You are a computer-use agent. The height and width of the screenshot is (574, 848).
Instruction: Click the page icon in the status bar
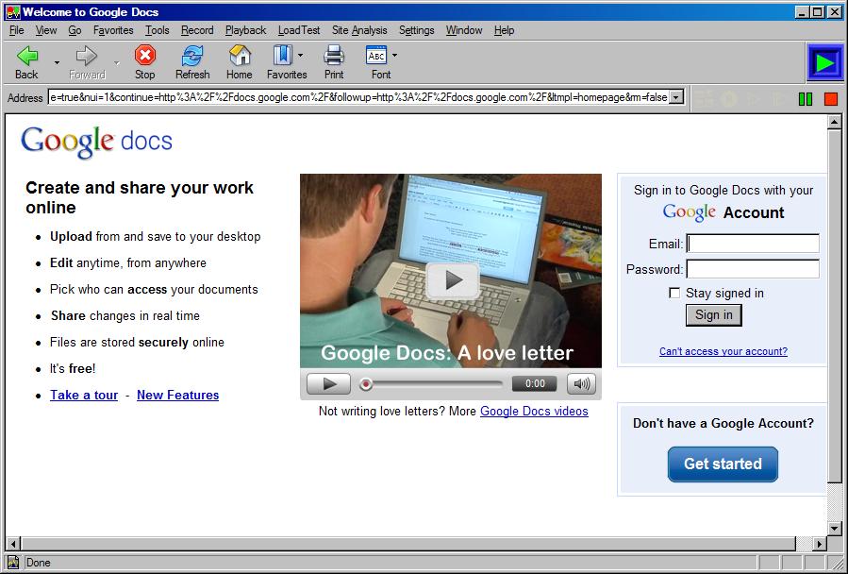coord(13,563)
